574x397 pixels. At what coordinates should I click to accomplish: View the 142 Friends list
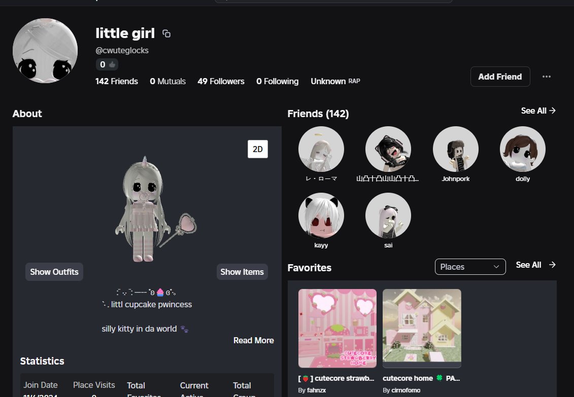[117, 81]
